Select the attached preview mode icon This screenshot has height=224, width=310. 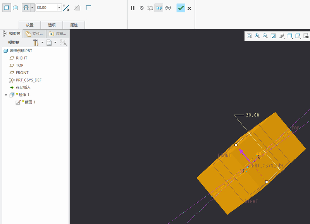point(159,8)
